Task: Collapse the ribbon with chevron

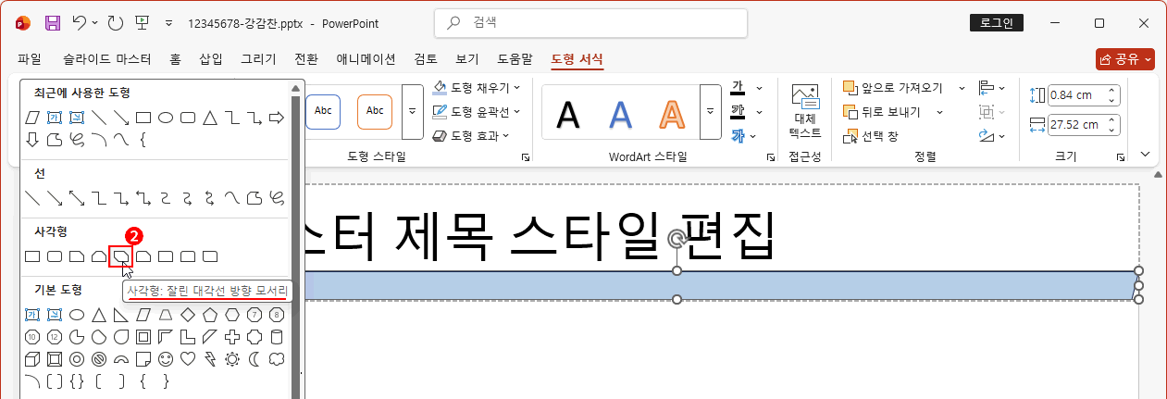Action: (x=1146, y=155)
